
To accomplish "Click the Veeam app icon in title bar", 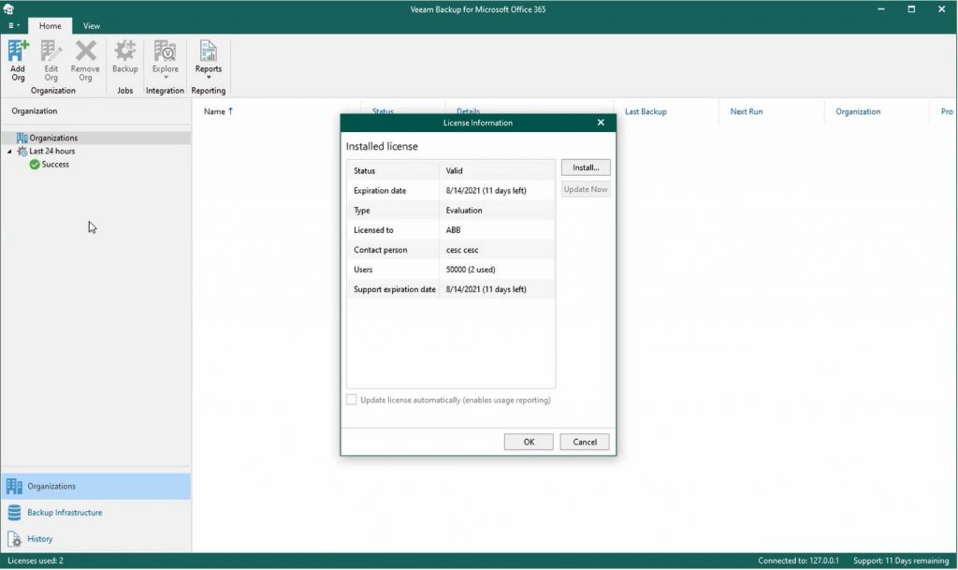I will 8,9.
